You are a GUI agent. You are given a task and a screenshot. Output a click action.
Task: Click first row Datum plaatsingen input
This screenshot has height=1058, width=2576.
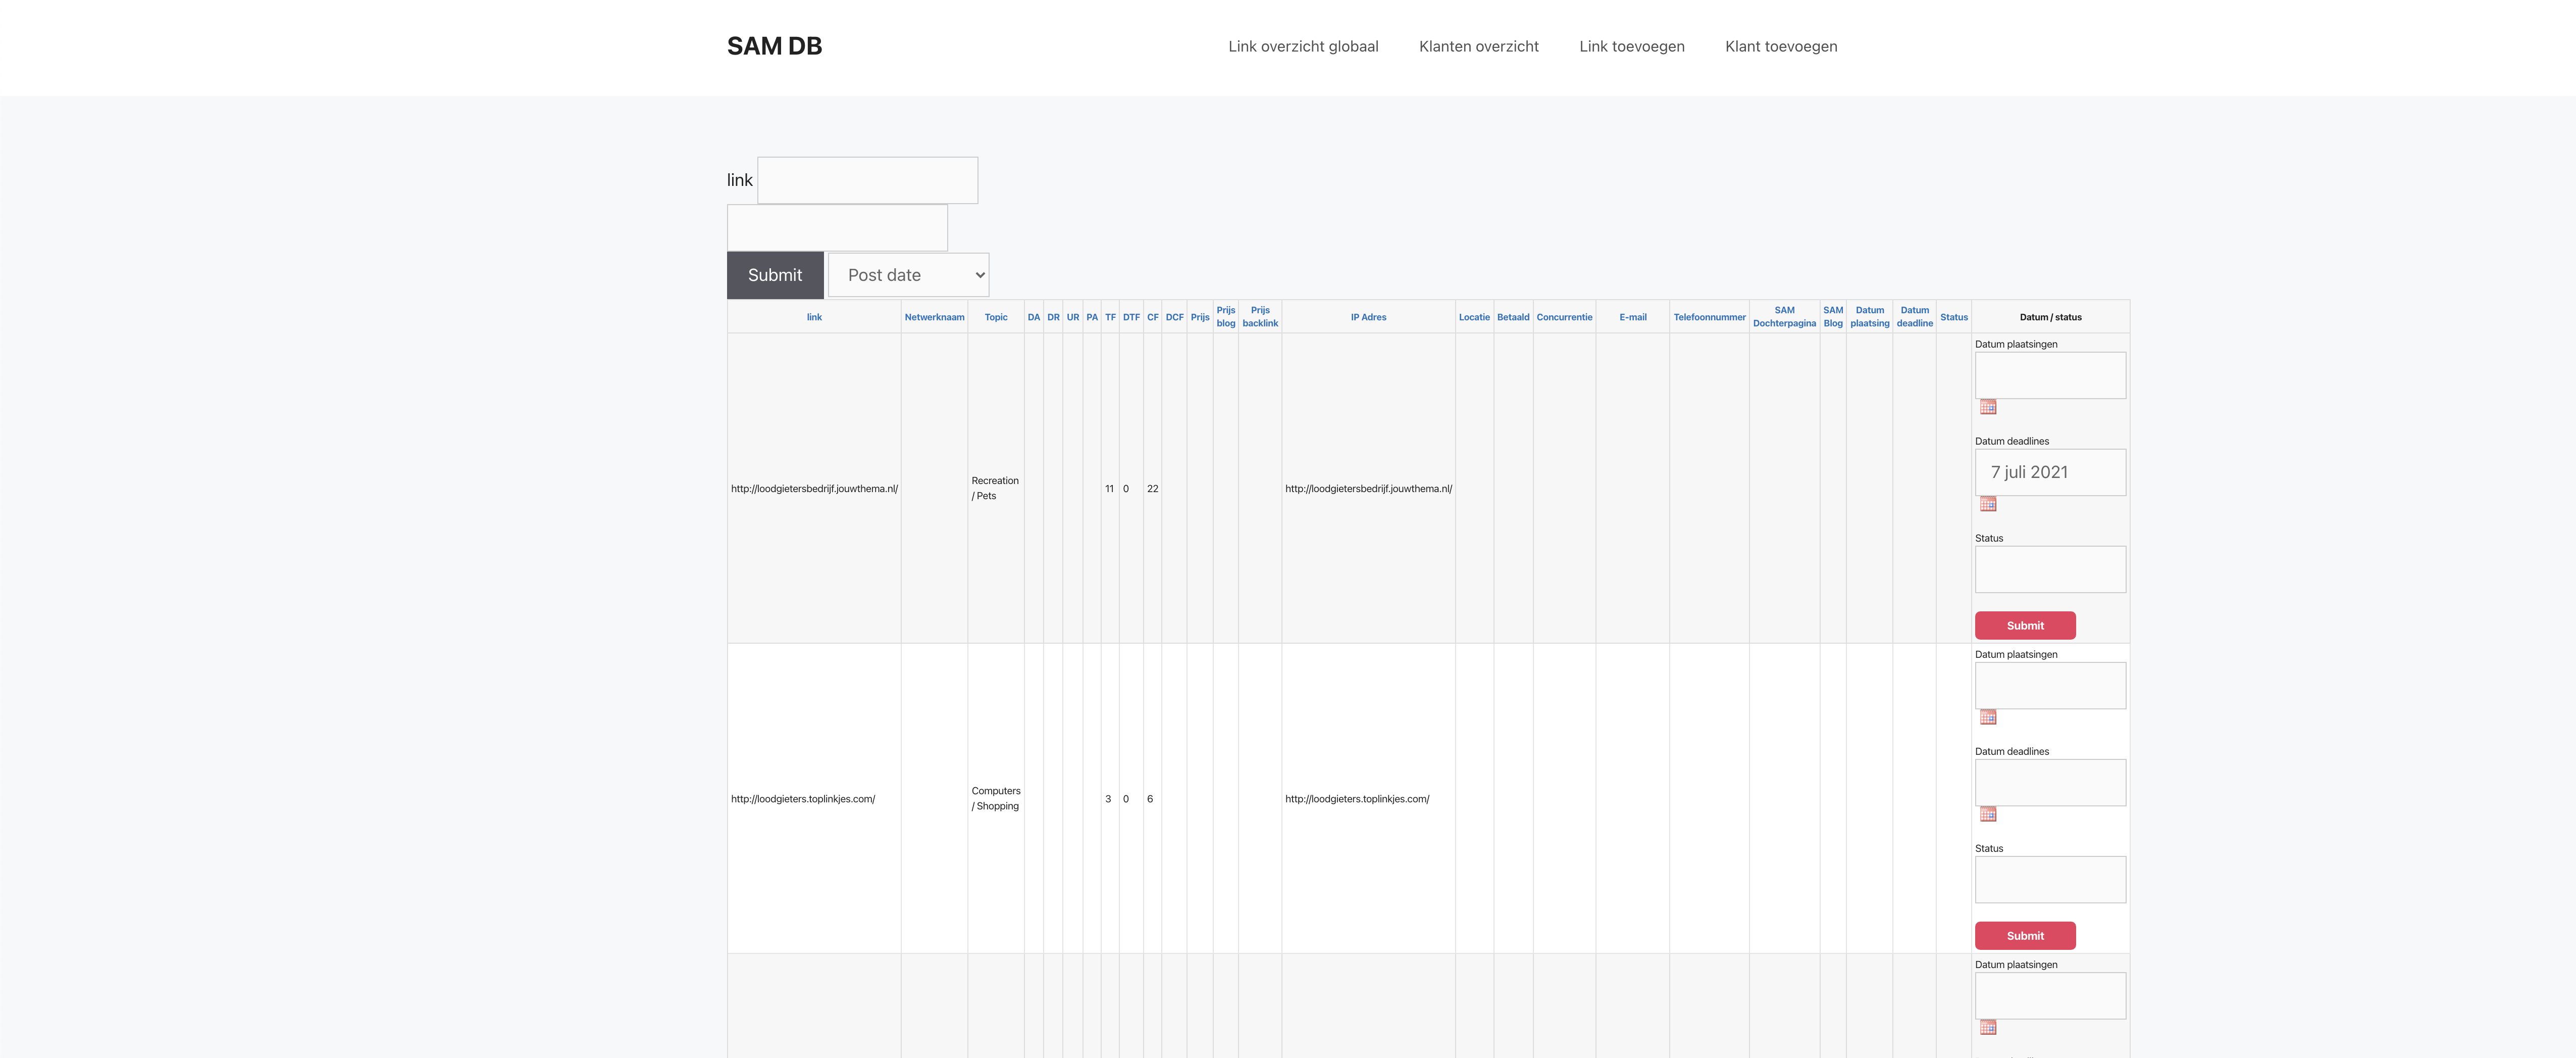tap(2050, 375)
